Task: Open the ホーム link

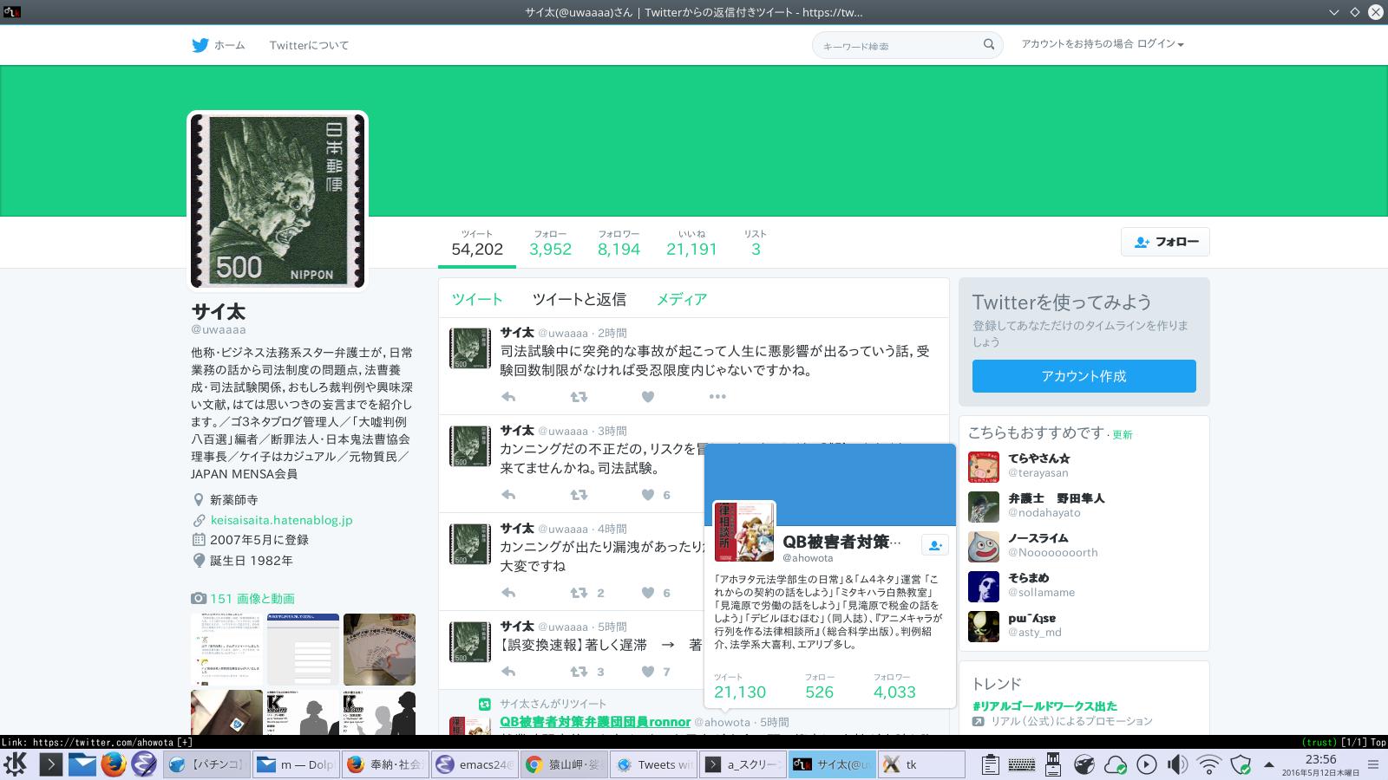Action: point(229,45)
